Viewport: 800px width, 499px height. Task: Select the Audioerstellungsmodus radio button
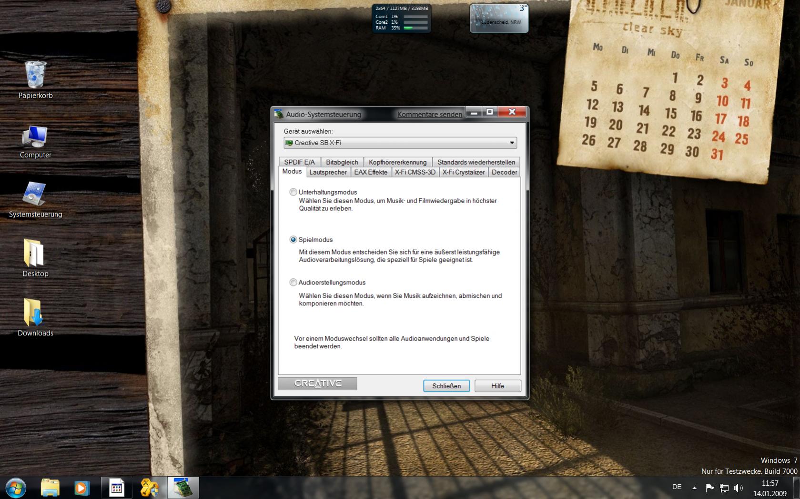[293, 283]
